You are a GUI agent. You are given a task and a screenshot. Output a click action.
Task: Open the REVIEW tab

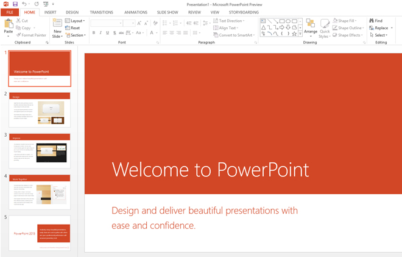tap(194, 12)
